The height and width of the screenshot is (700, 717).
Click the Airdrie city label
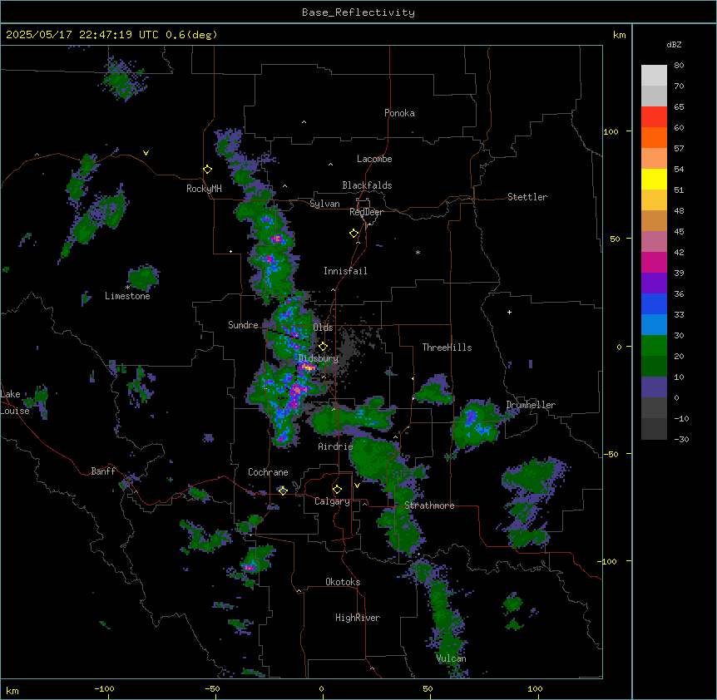(x=336, y=446)
